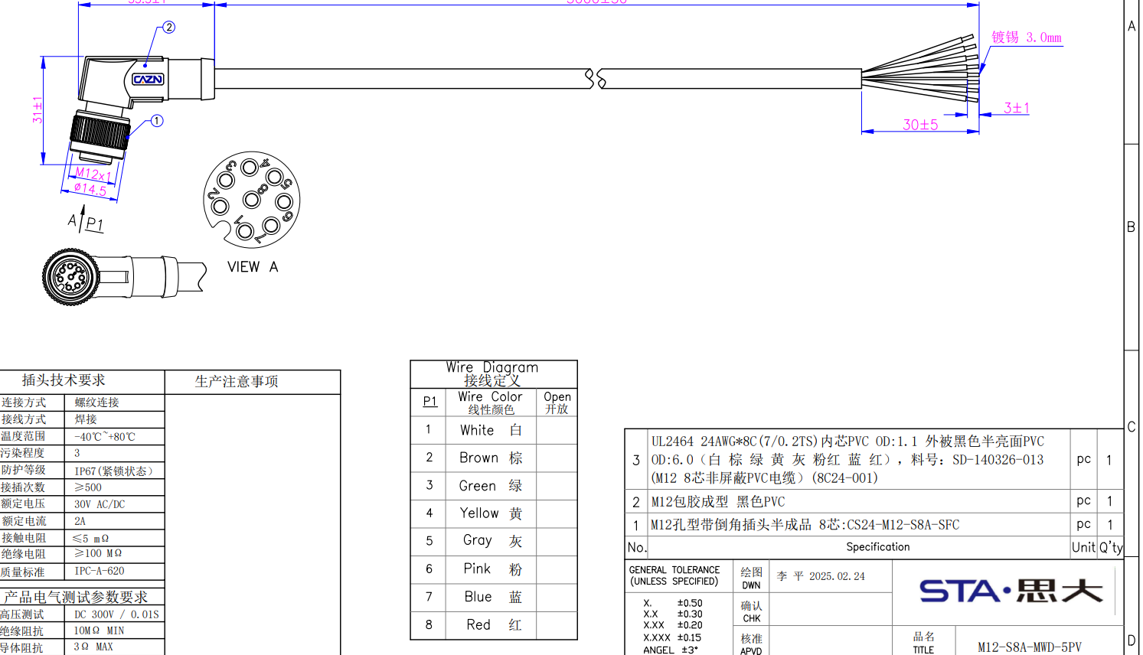The height and width of the screenshot is (655, 1143).
Task: Select balloon callout number 1
Action: 157,121
